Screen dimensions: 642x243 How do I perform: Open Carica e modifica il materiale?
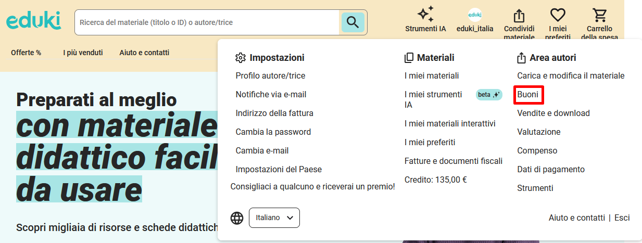click(570, 76)
